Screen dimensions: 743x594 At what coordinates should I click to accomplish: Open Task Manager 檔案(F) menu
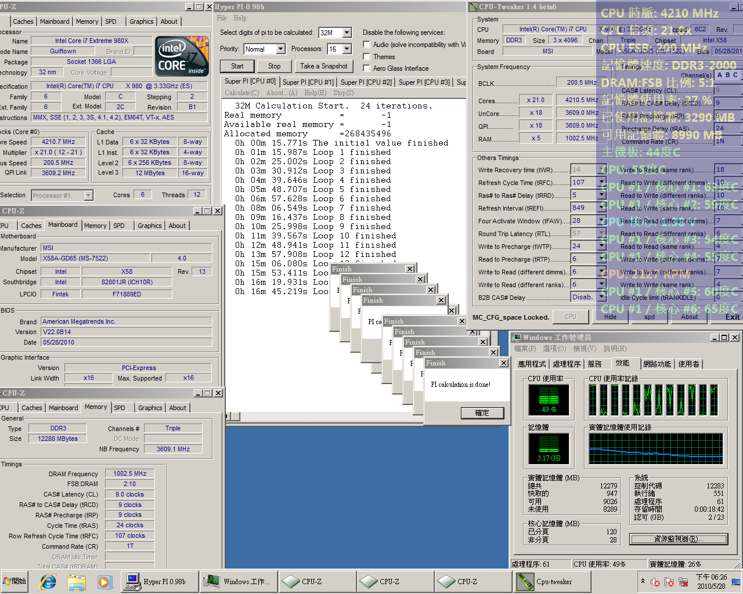(x=525, y=348)
